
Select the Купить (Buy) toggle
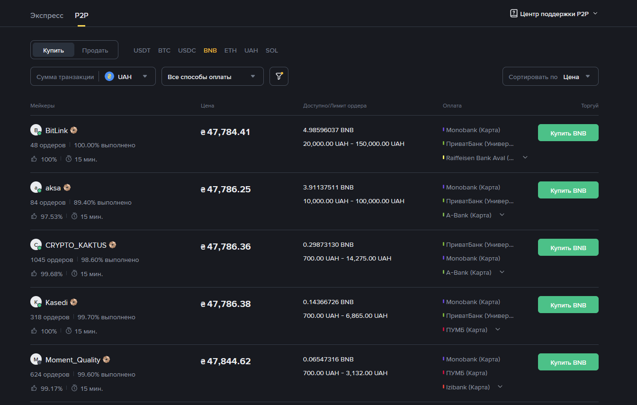(54, 50)
